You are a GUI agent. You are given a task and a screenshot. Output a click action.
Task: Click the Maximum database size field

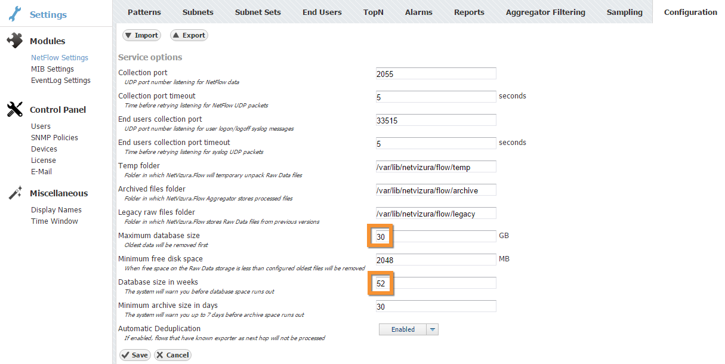(436, 236)
